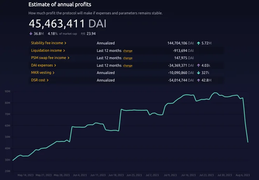Click the Jul 2, 2023 axis label
Image resolution: width=259 pixels, height=180 pixels.
pyautogui.click(x=152, y=175)
